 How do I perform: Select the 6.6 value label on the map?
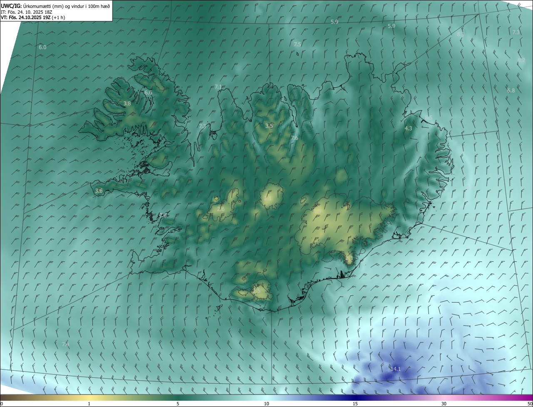[148, 93]
